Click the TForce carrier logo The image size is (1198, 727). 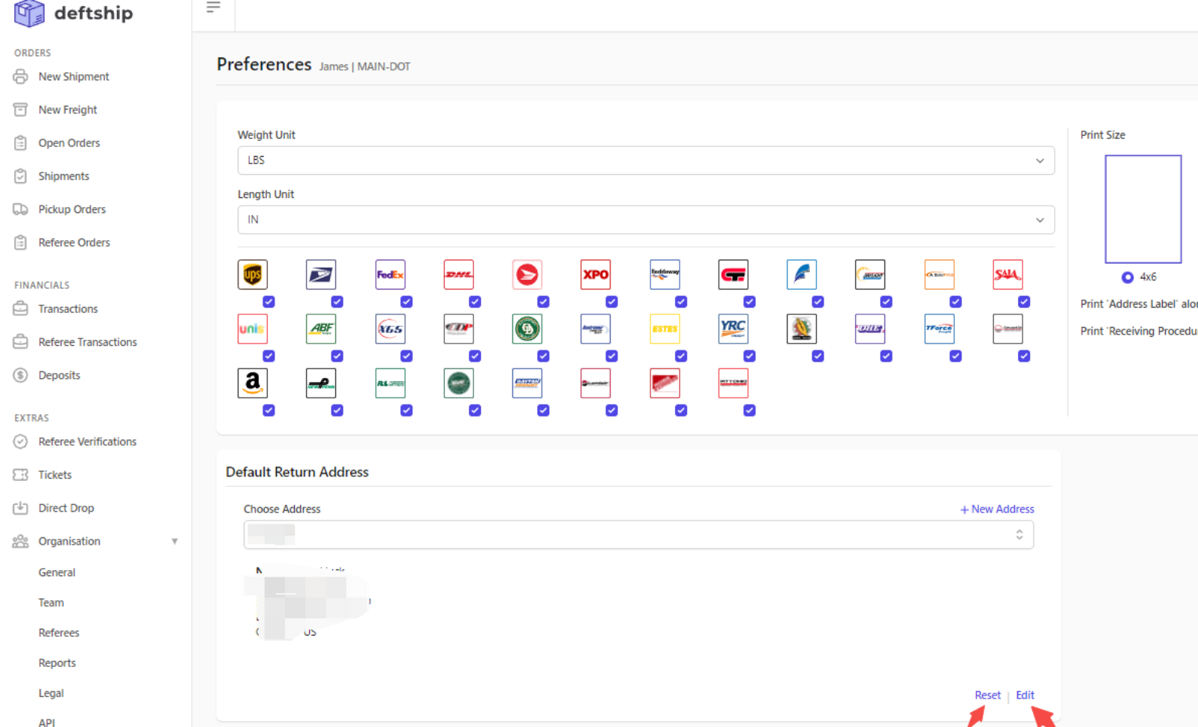(939, 329)
